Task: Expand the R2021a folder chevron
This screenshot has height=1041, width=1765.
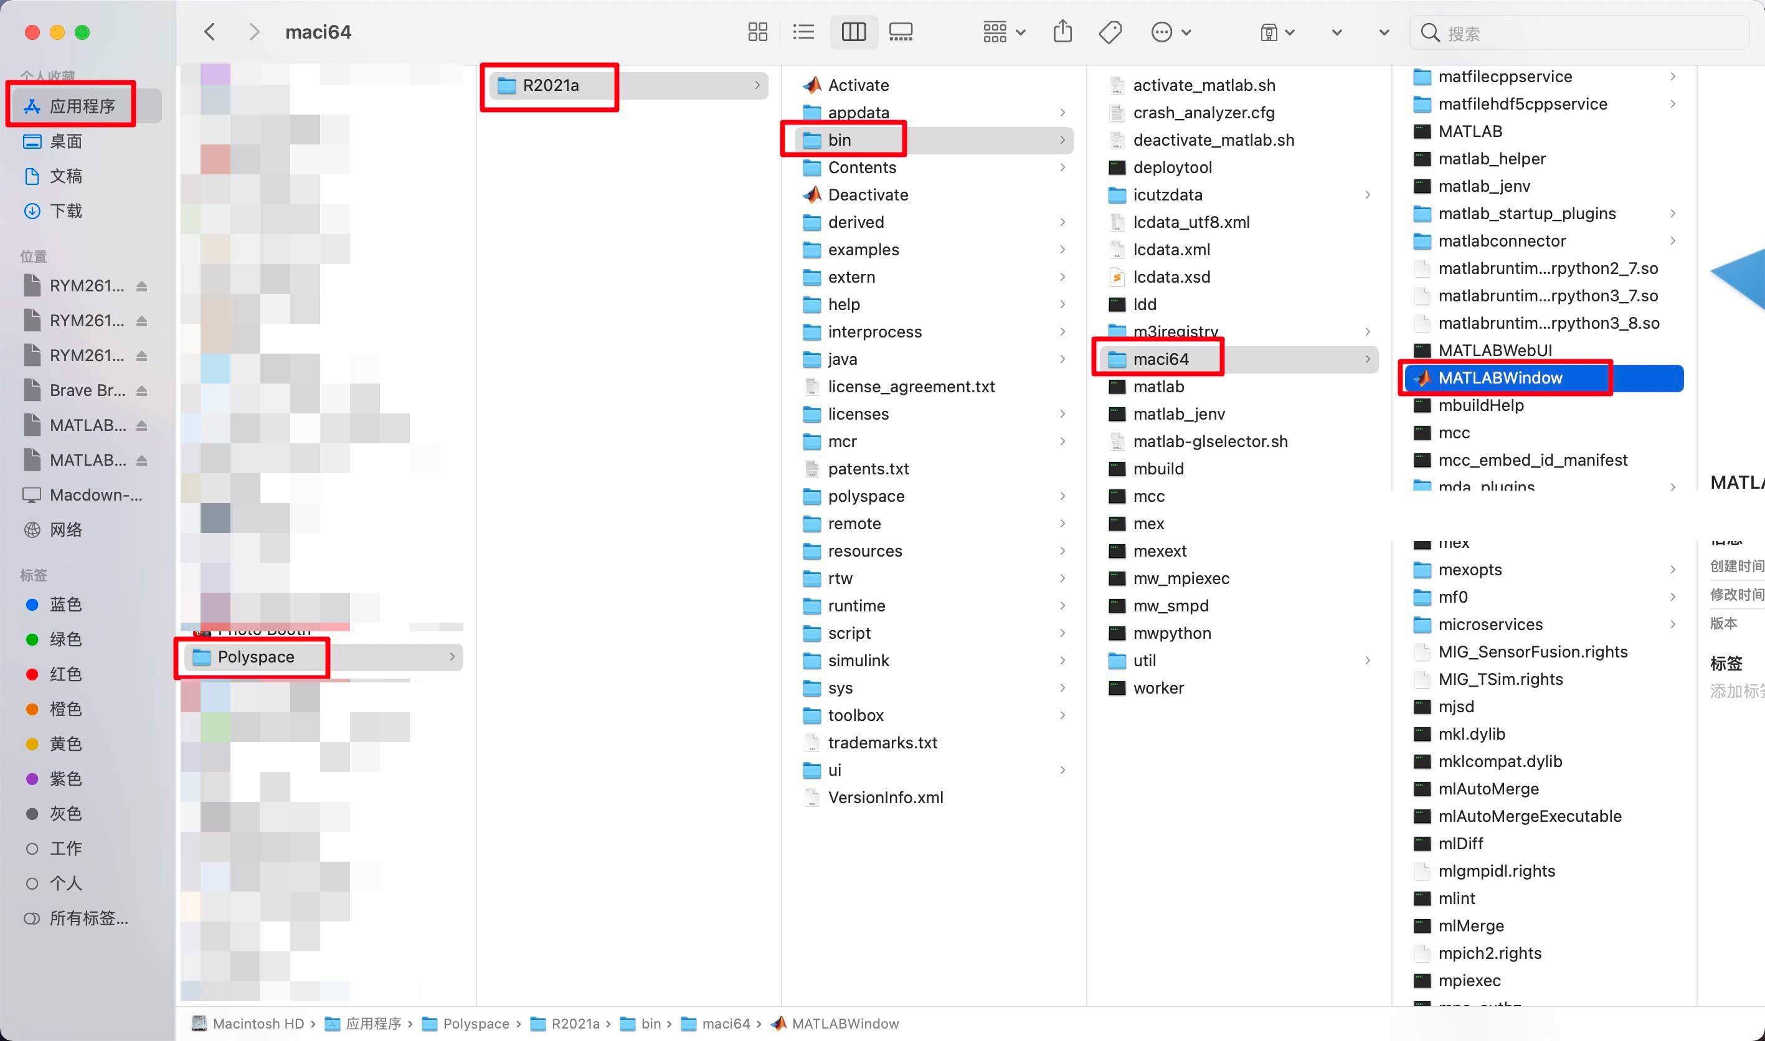Action: [x=757, y=85]
